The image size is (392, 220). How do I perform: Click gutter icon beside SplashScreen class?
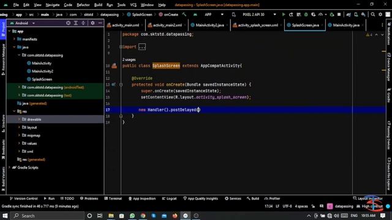pyautogui.click(x=115, y=66)
